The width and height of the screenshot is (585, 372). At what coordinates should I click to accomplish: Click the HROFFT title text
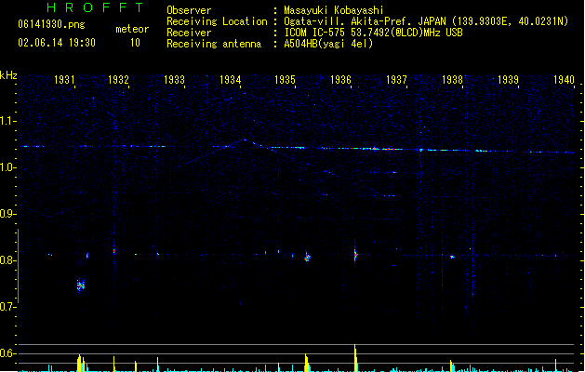click(95, 7)
